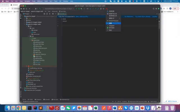This screenshot has height=112, width=180.
Task: Click the Debug bug icon in toolbar
Action: (79, 9)
